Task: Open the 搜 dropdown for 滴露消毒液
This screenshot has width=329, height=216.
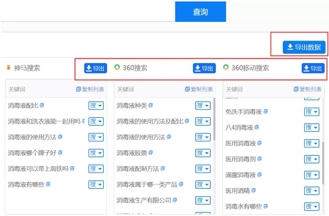Action: [312, 175]
